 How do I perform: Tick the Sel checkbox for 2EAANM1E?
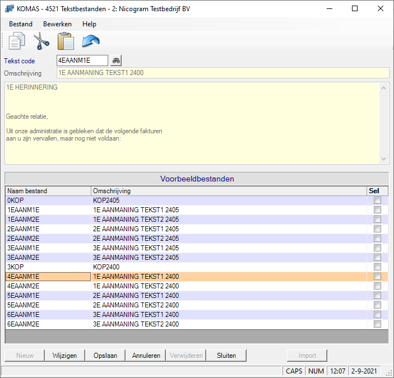click(377, 229)
